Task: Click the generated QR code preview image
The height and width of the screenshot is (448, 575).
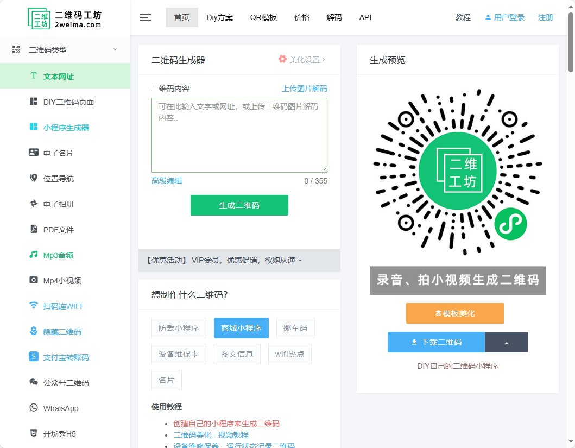Action: point(458,172)
